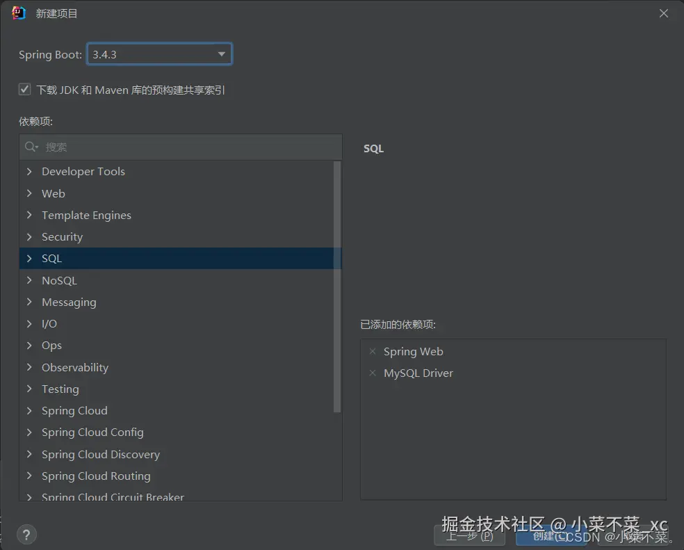The width and height of the screenshot is (684, 550).
Task: Expand the Spring Cloud Discovery chevron
Action: coord(29,454)
